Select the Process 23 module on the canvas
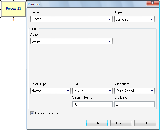This screenshot has height=130, width=160. (x=13, y=9)
